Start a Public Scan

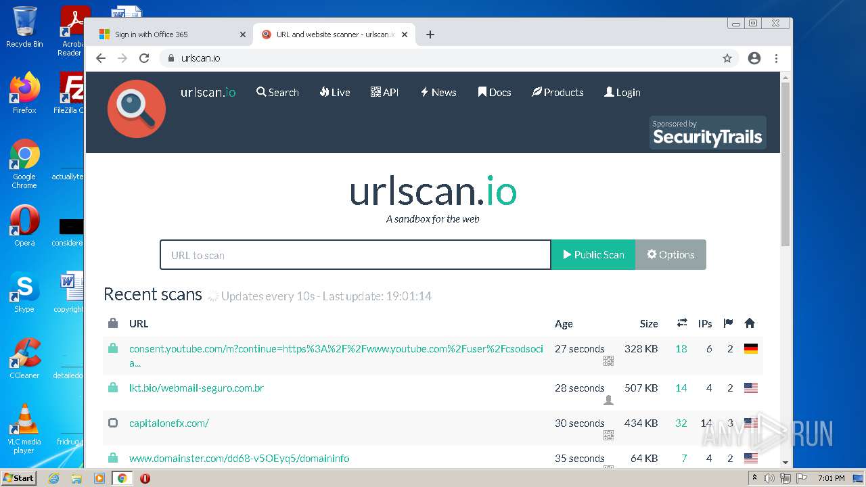(593, 255)
